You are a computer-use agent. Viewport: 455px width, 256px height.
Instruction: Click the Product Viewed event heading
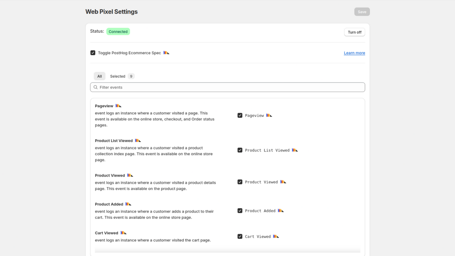coord(110,176)
